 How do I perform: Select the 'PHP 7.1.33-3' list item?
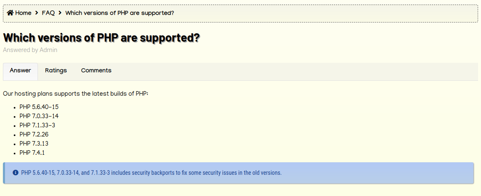[37, 125]
